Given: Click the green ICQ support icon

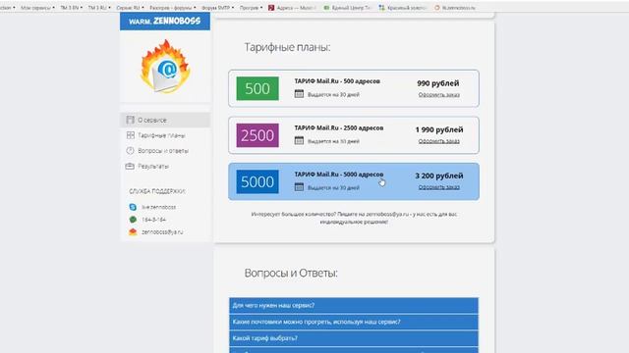Looking at the screenshot, I should (133, 220).
